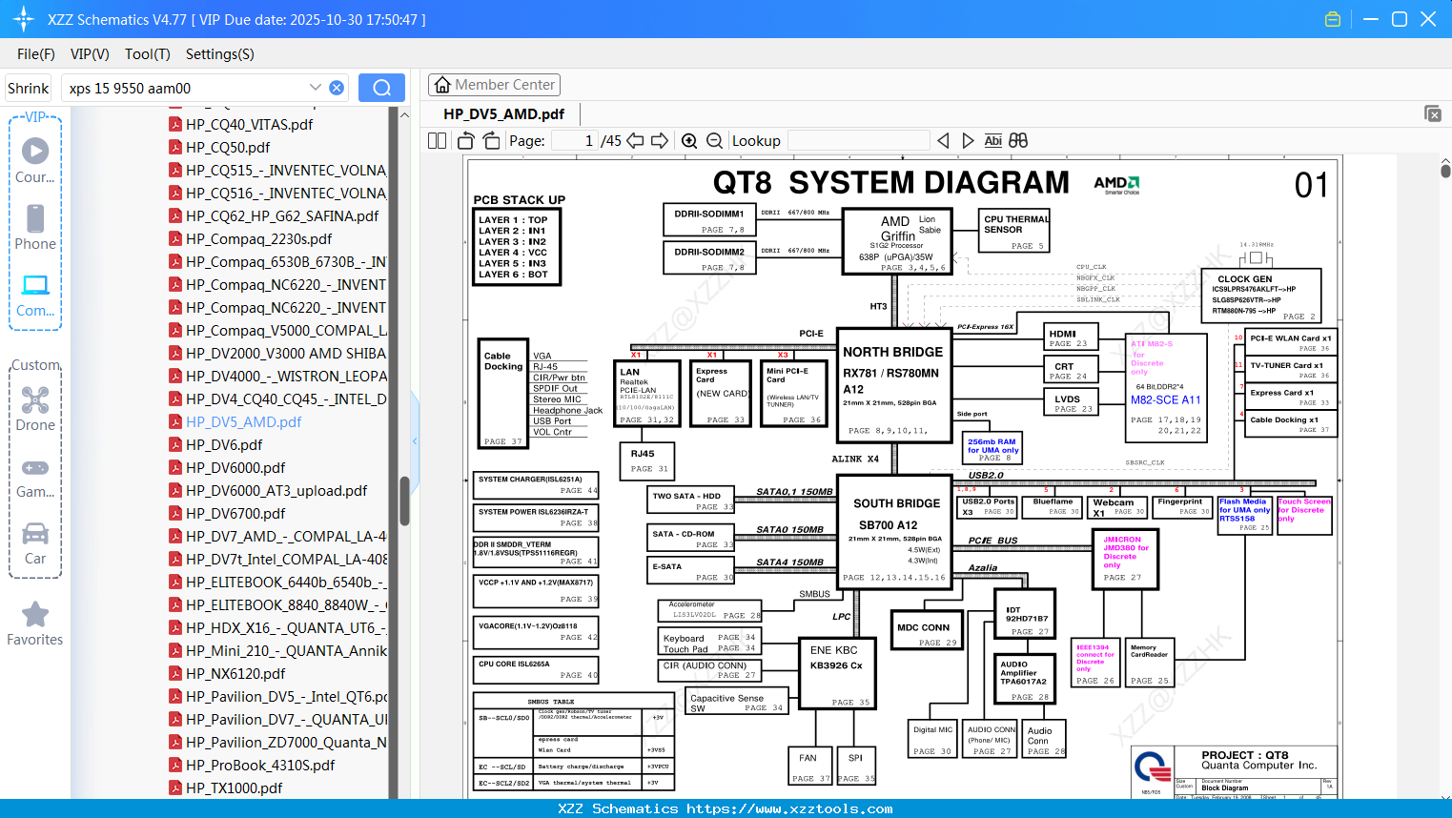
Task: Click the file list vertical scrollbar thumb
Action: click(x=404, y=501)
